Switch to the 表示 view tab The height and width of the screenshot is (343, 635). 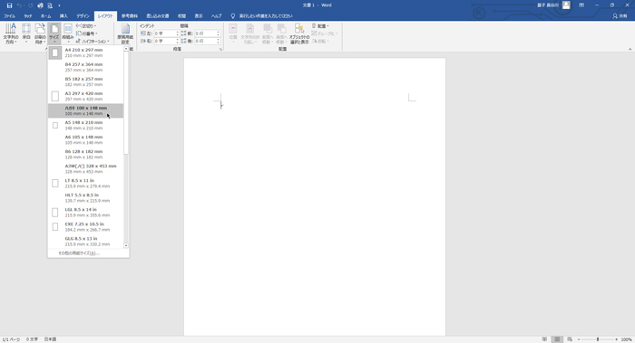[199, 16]
